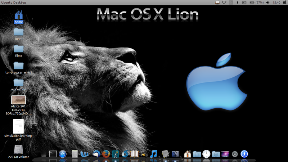Select the simulation-learning.pdf desktop file
The image size is (288, 162).
(18, 126)
